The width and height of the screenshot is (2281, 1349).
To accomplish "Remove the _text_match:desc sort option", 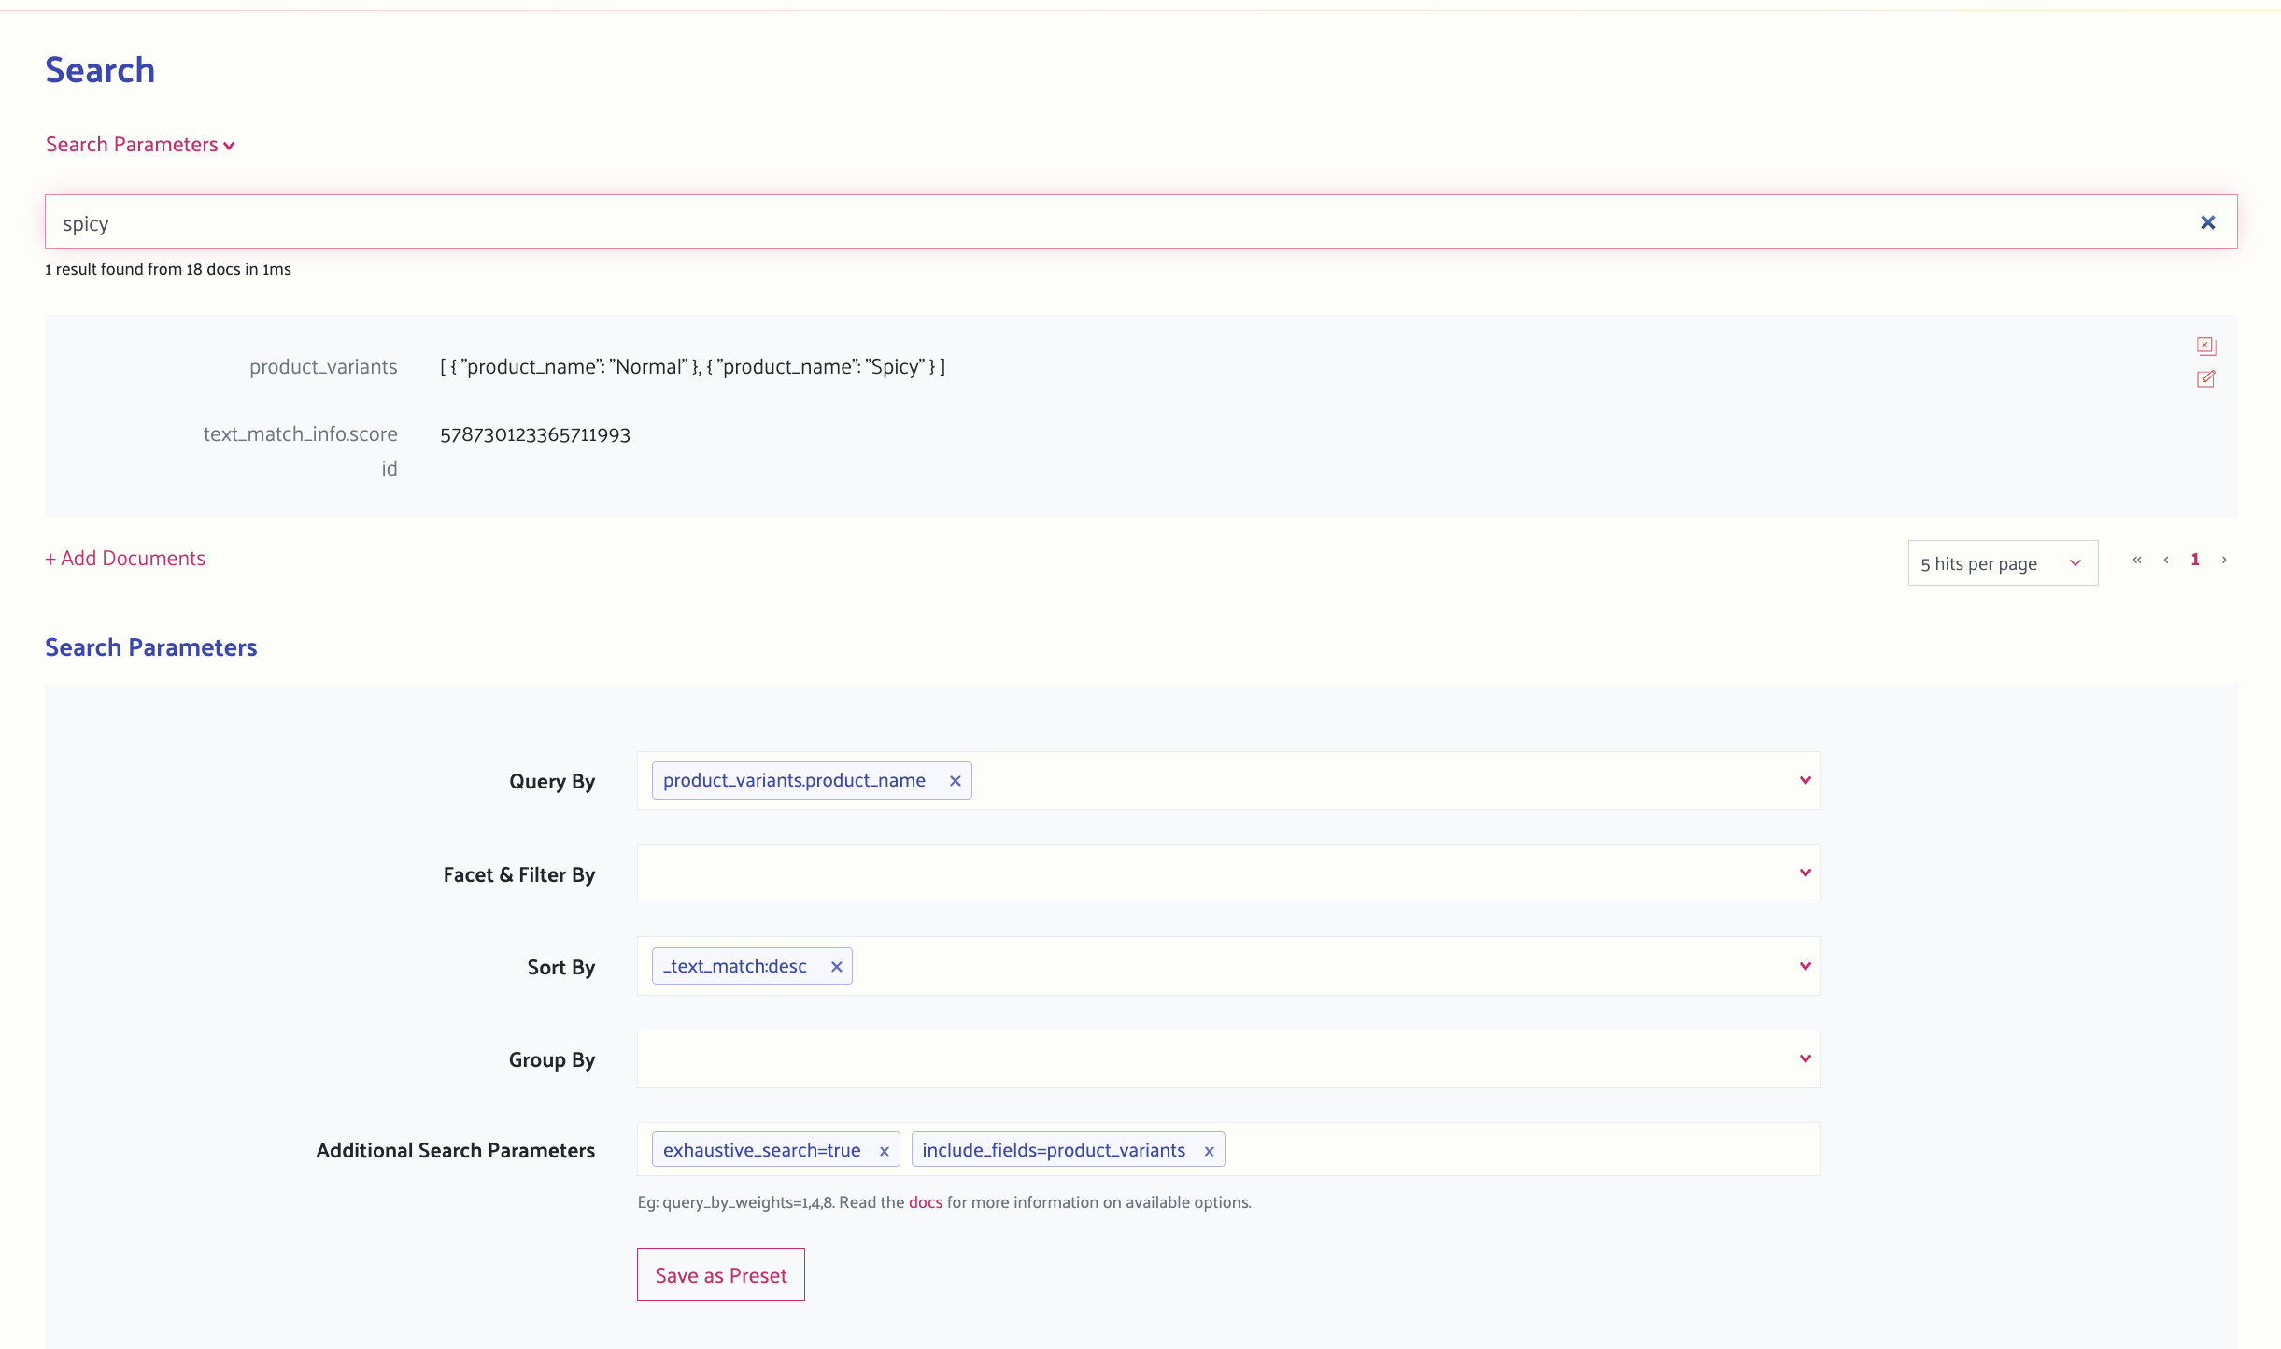I will [x=837, y=966].
